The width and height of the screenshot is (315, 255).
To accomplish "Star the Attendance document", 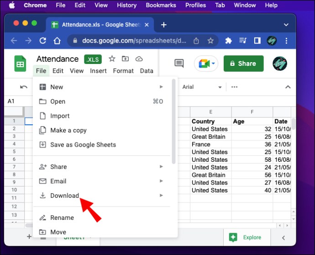I will (112, 59).
